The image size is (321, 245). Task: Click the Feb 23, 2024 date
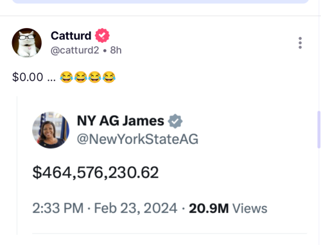coord(135,208)
